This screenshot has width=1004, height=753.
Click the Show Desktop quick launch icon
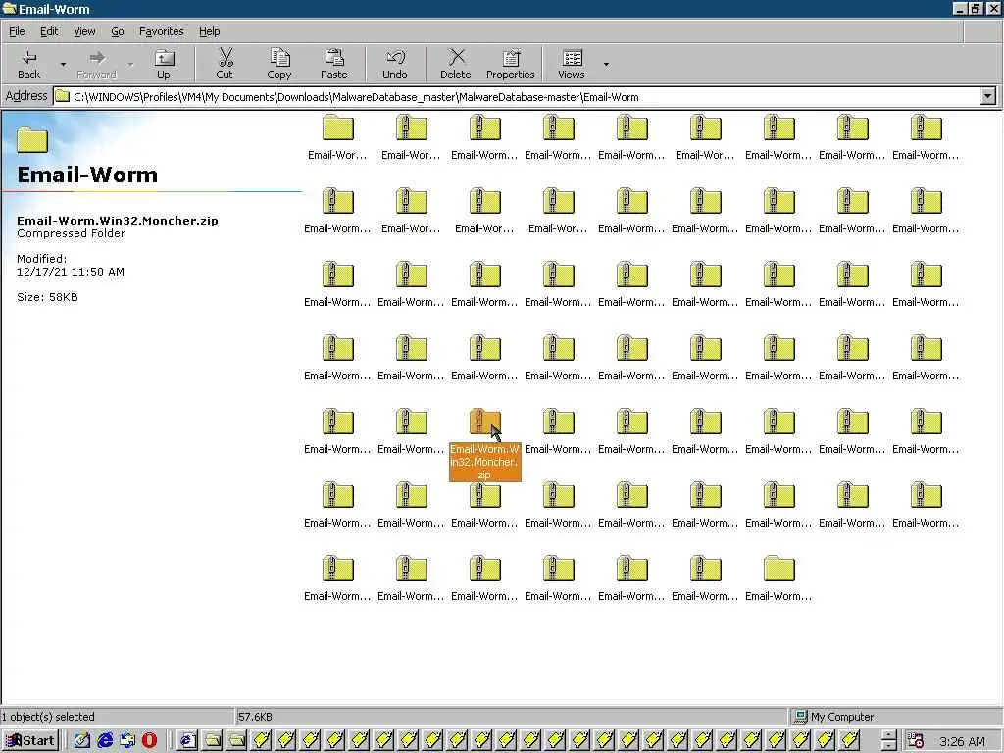[x=82, y=741]
